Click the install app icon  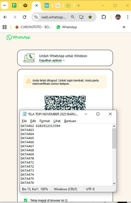pos(82,17)
